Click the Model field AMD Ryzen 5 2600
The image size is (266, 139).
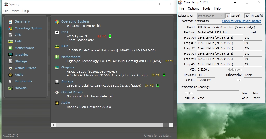[229, 27]
